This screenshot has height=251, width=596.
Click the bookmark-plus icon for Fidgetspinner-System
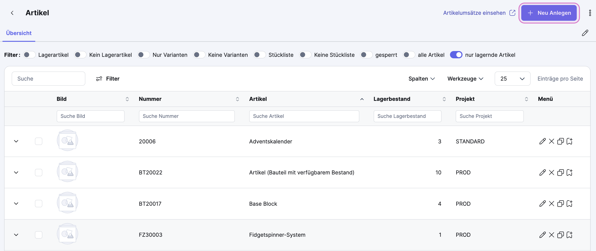point(569,235)
